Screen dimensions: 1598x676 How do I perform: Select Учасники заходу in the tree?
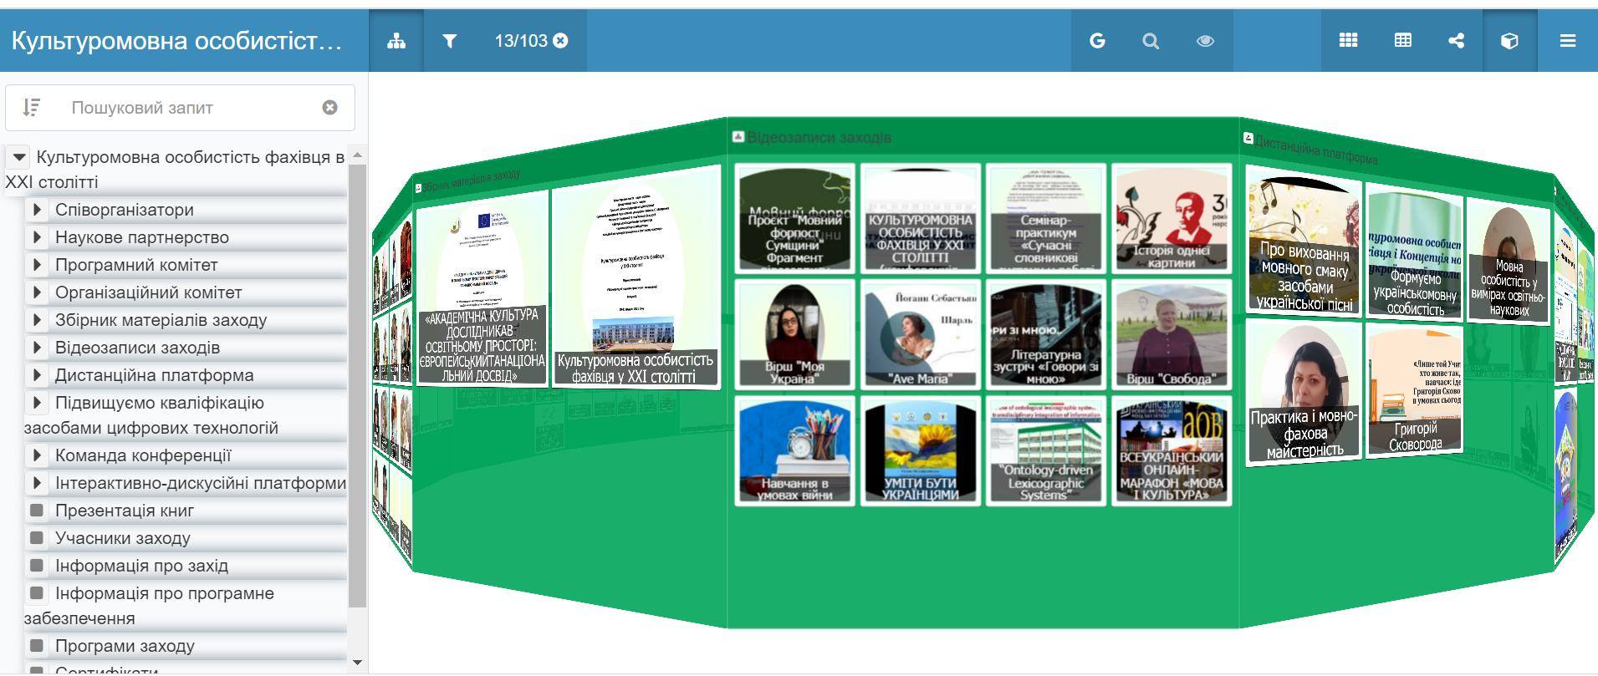pyautogui.click(x=122, y=538)
